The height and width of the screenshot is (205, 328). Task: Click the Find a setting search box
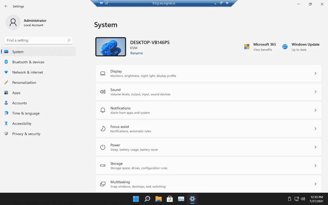coord(38,40)
